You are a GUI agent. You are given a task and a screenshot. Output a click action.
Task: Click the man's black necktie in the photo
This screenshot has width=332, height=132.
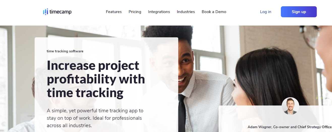[182, 113]
